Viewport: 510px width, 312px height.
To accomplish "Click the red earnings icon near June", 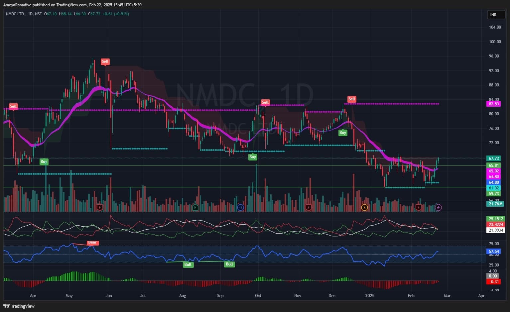I will pyautogui.click(x=100, y=208).
